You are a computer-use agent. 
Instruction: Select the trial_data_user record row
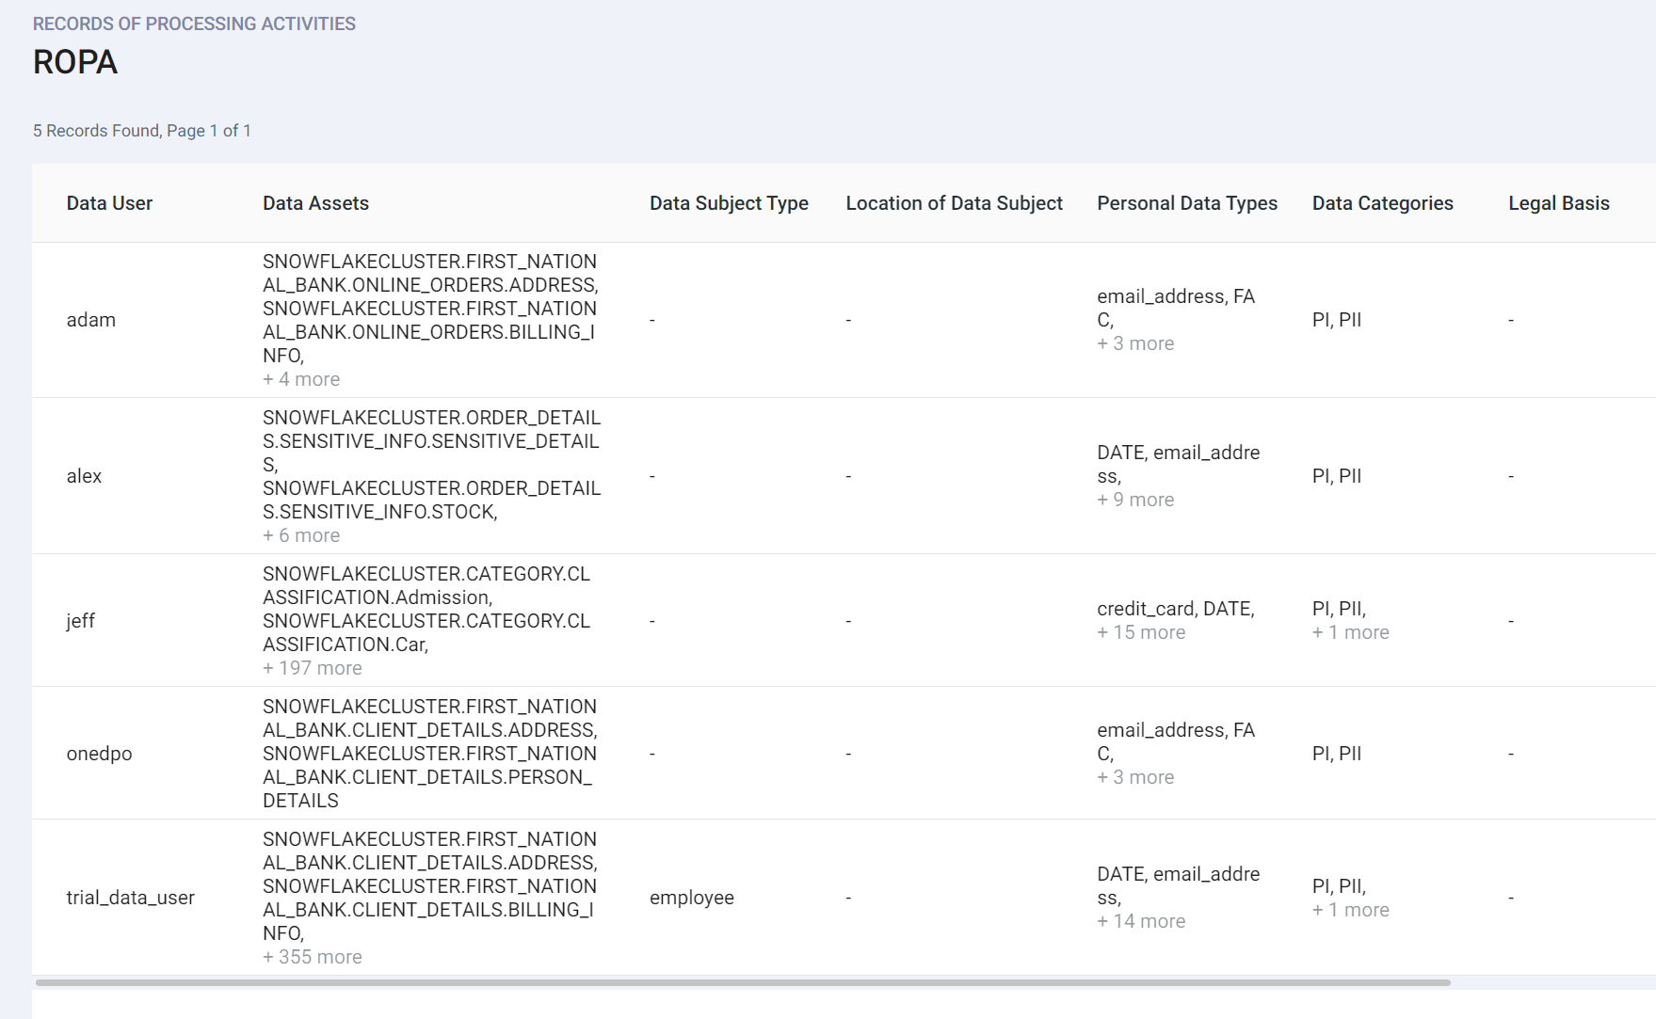coord(131,897)
